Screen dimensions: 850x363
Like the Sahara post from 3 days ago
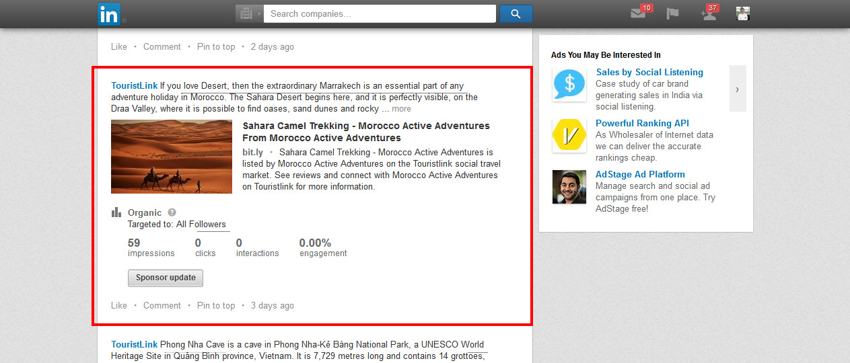coord(119,305)
